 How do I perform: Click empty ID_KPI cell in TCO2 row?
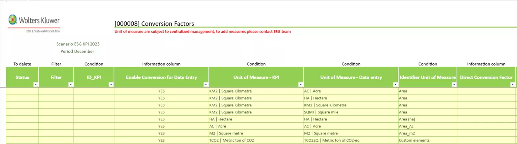tap(94, 140)
